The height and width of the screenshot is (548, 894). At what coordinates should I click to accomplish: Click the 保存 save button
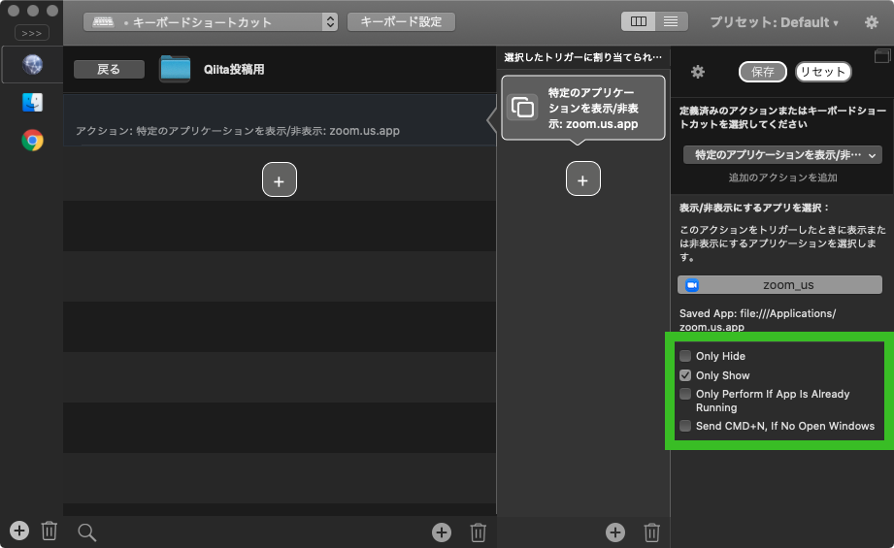point(763,72)
